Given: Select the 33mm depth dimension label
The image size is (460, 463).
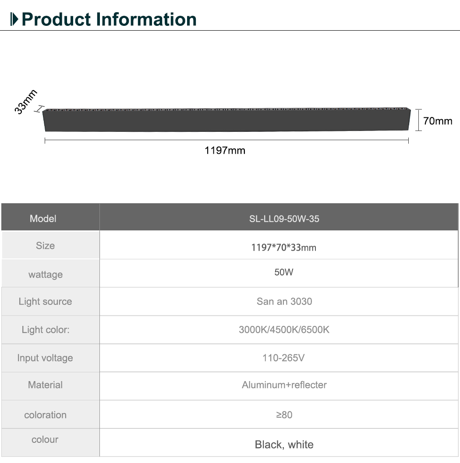Looking at the screenshot, I should (26, 102).
